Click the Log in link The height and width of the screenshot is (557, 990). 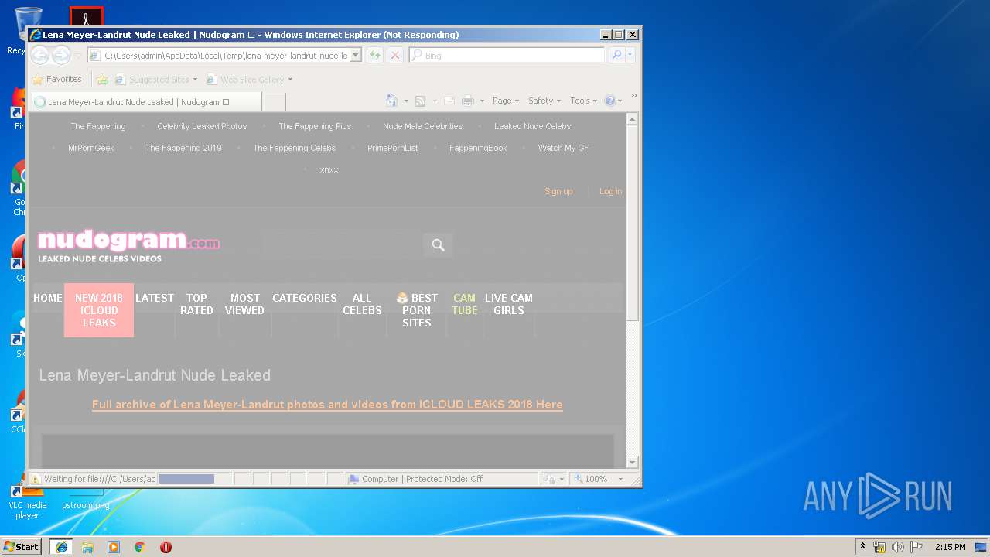tap(610, 191)
